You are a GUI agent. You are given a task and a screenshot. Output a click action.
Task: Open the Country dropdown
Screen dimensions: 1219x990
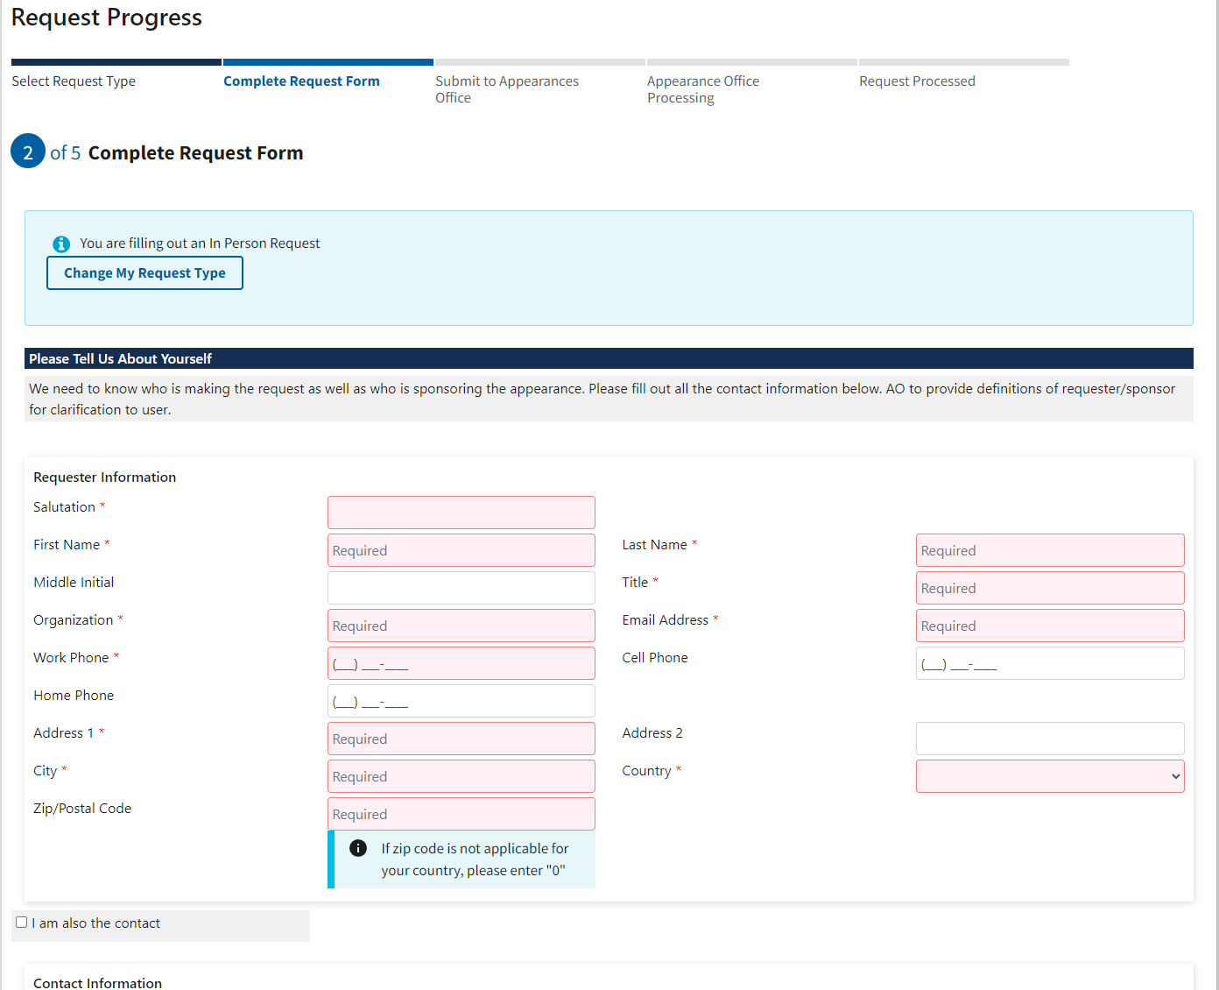[1049, 776]
